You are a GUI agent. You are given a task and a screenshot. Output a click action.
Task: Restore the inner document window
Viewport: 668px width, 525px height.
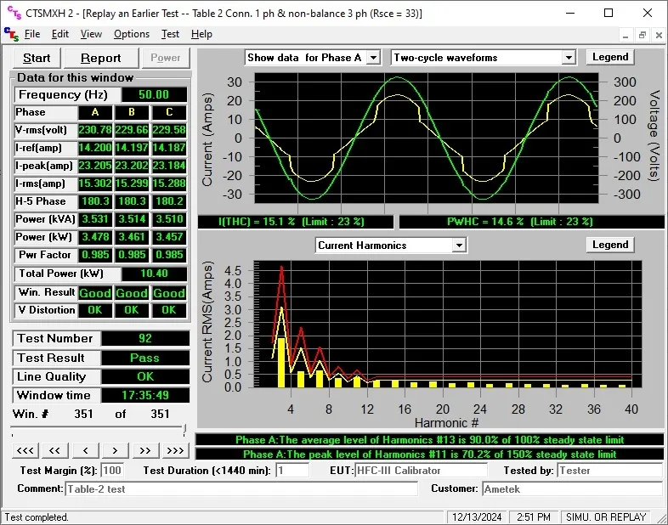point(643,35)
